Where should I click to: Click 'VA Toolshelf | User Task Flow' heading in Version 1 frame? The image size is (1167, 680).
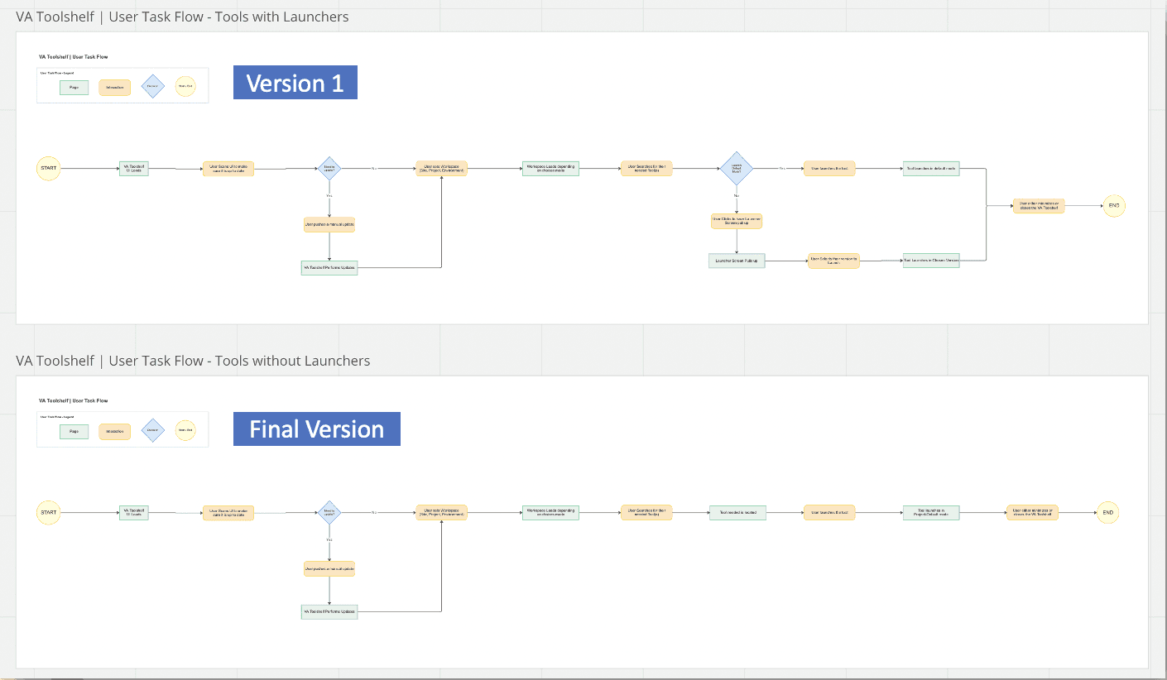point(74,57)
